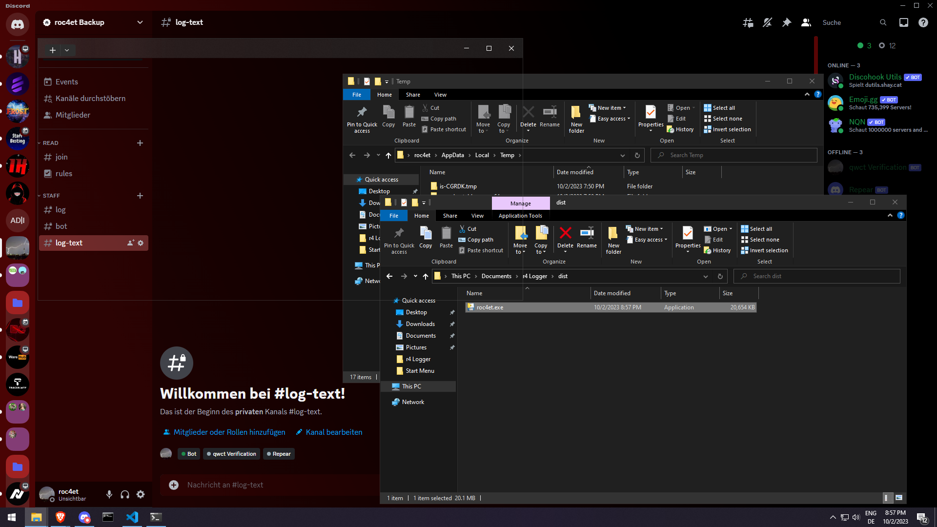Click Cut in the dist window ribbon
937x527 pixels.
468,229
